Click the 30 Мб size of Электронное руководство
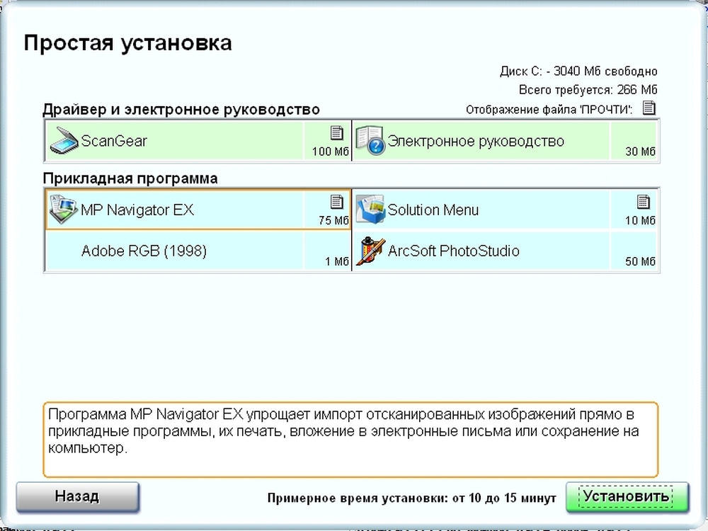The height and width of the screenshot is (531, 708). (x=640, y=152)
